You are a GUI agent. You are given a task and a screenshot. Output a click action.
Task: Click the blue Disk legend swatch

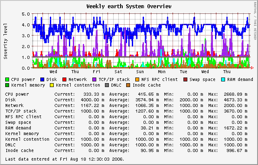click(x=42, y=80)
